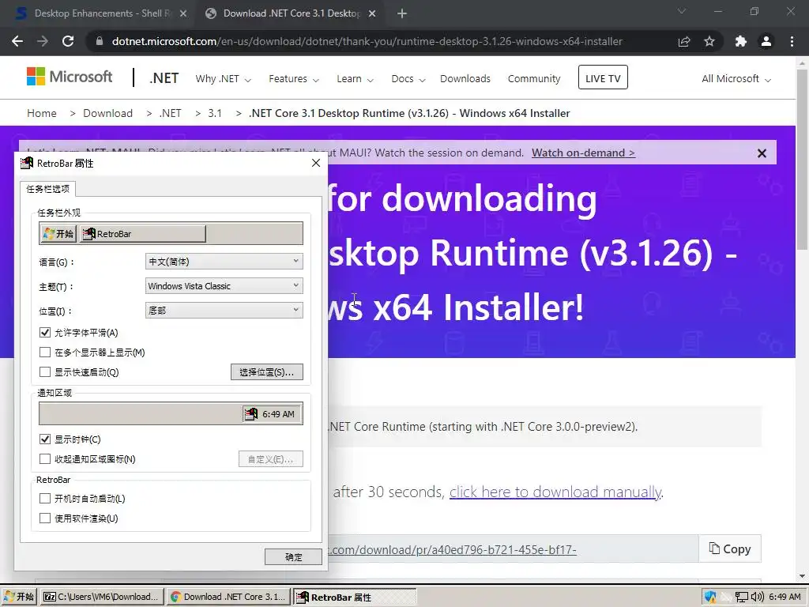Open the Start button on taskbar
Image resolution: width=809 pixels, height=607 pixels.
click(19, 597)
